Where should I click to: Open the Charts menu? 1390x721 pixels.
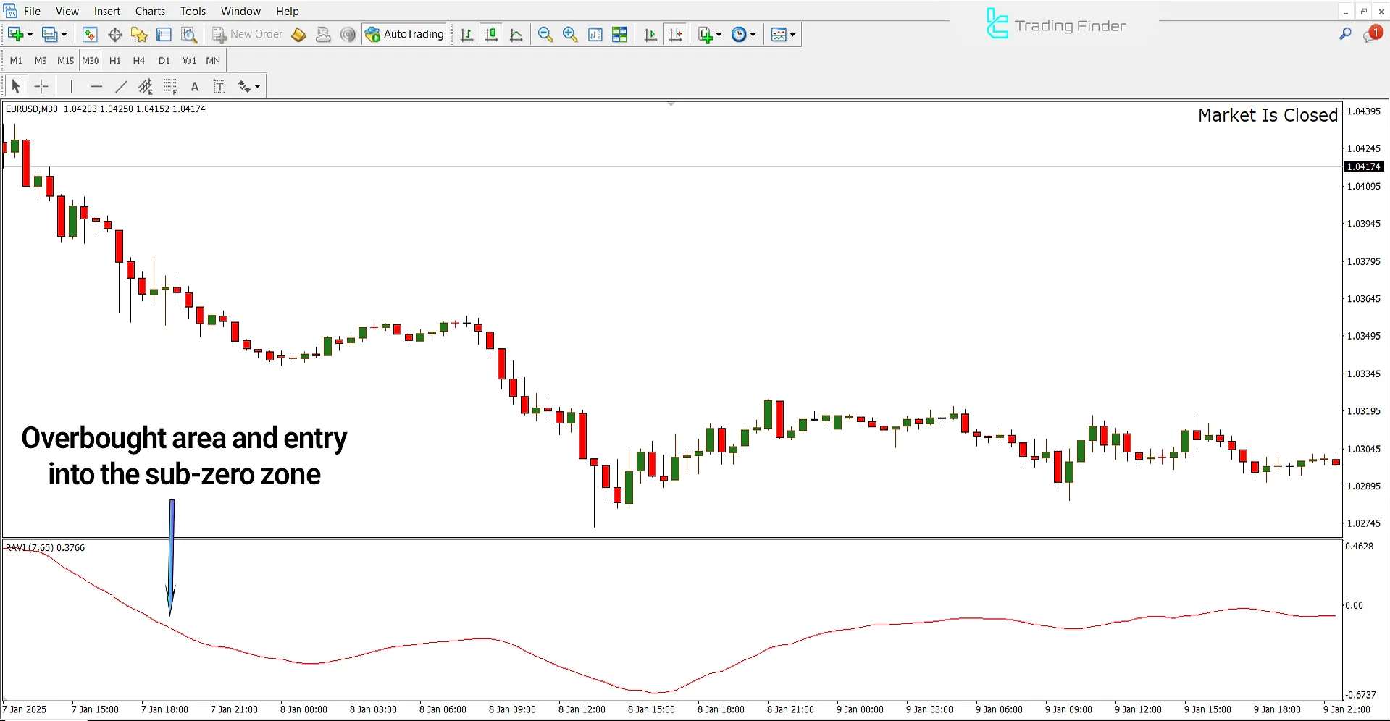click(149, 11)
